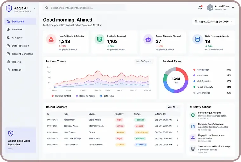Click the Misinformation 18% legend entry
This screenshot has height=162, width=241.
(212, 81)
